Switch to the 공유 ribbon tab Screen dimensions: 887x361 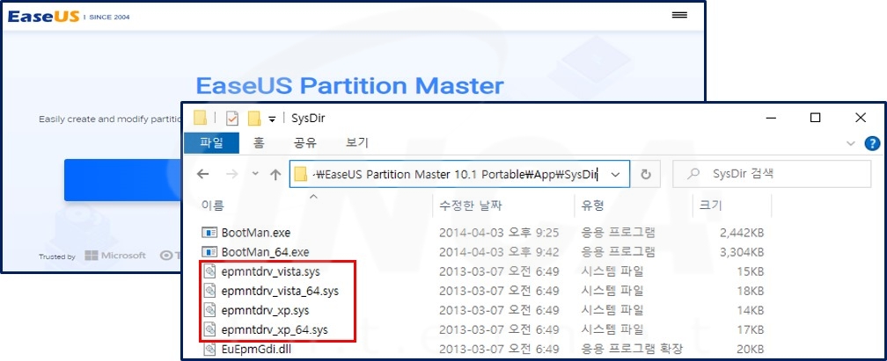click(x=304, y=142)
